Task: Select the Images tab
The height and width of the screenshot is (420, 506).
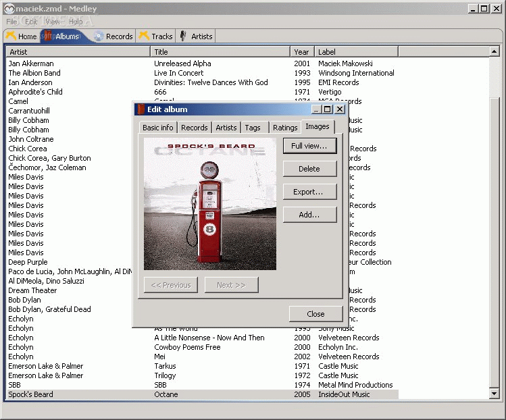Action: [x=318, y=126]
